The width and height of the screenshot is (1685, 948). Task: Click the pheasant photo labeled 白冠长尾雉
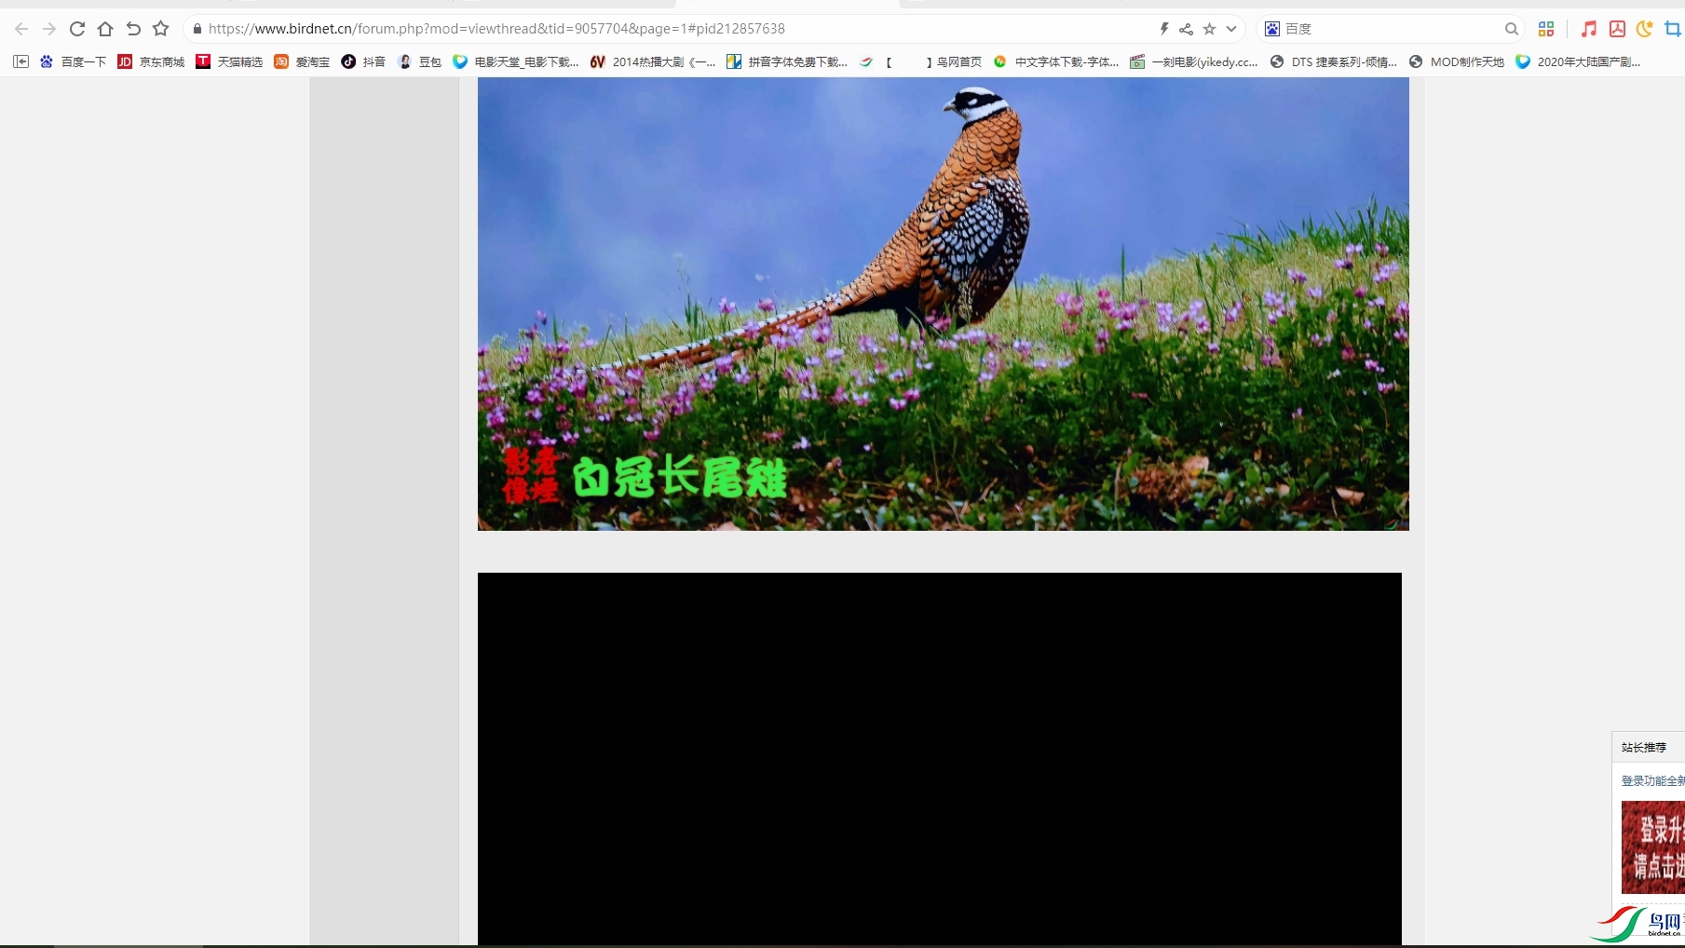click(x=943, y=304)
